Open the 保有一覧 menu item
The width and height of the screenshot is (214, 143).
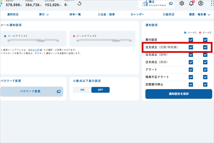pyautogui.click(x=75, y=14)
